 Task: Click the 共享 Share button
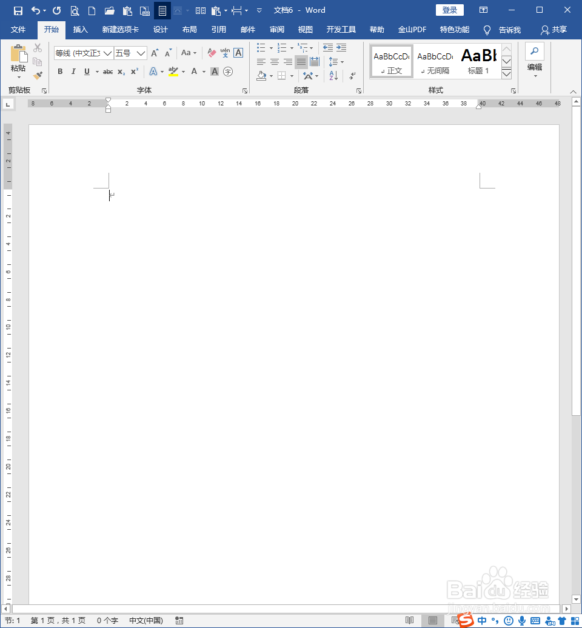(x=554, y=30)
